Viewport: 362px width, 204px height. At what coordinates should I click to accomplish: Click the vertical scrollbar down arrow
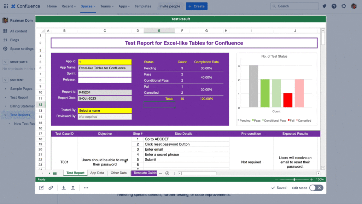click(x=323, y=168)
